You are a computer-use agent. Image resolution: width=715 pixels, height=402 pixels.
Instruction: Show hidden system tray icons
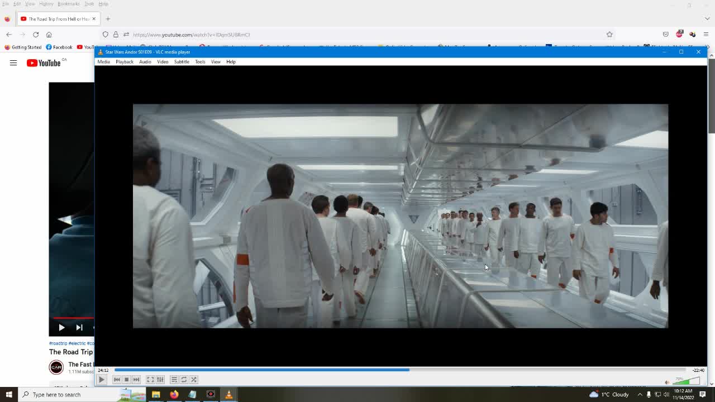[x=640, y=395]
